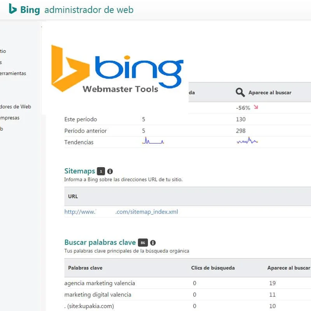Click the impressions trend sparkline in Tendencias row
Viewport: 311px width, 311px height.
coord(247,141)
